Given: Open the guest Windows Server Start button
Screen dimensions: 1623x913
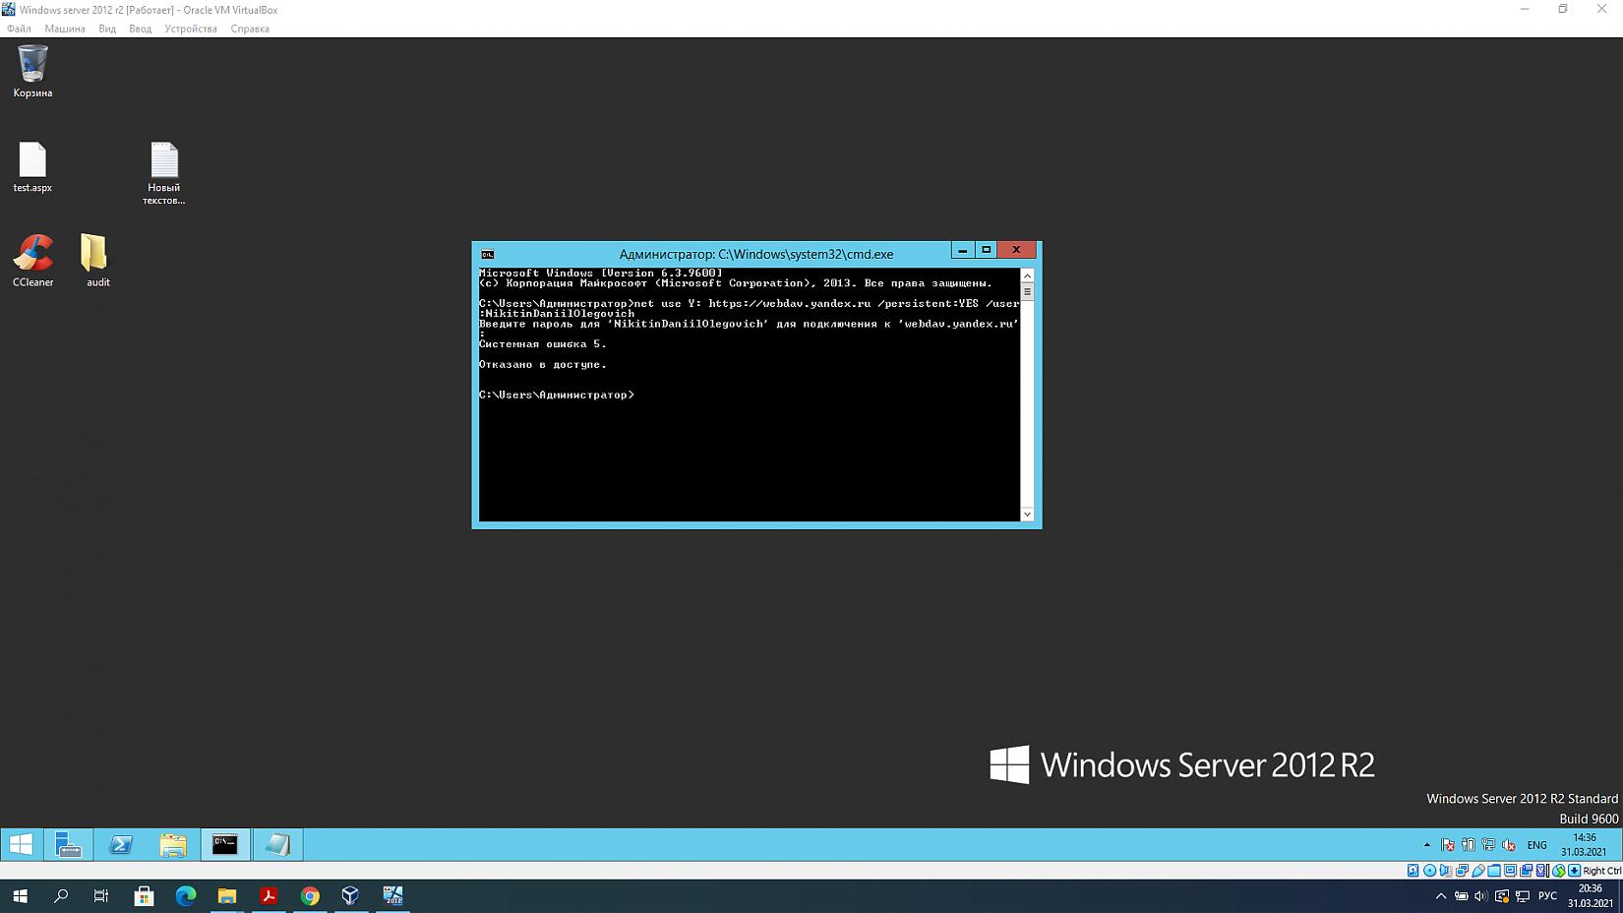Looking at the screenshot, I should [x=21, y=844].
